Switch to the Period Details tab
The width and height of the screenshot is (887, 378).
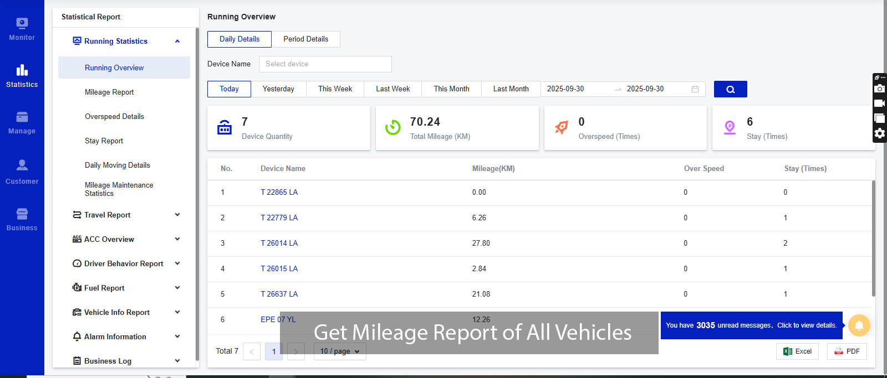305,39
